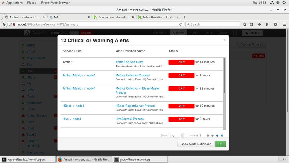289x163 pixels.
Task: Select Kafka in the services sidebar
Action: point(30,122)
